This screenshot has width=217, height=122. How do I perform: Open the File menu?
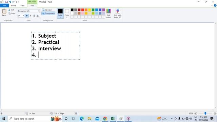[x=4, y=5]
